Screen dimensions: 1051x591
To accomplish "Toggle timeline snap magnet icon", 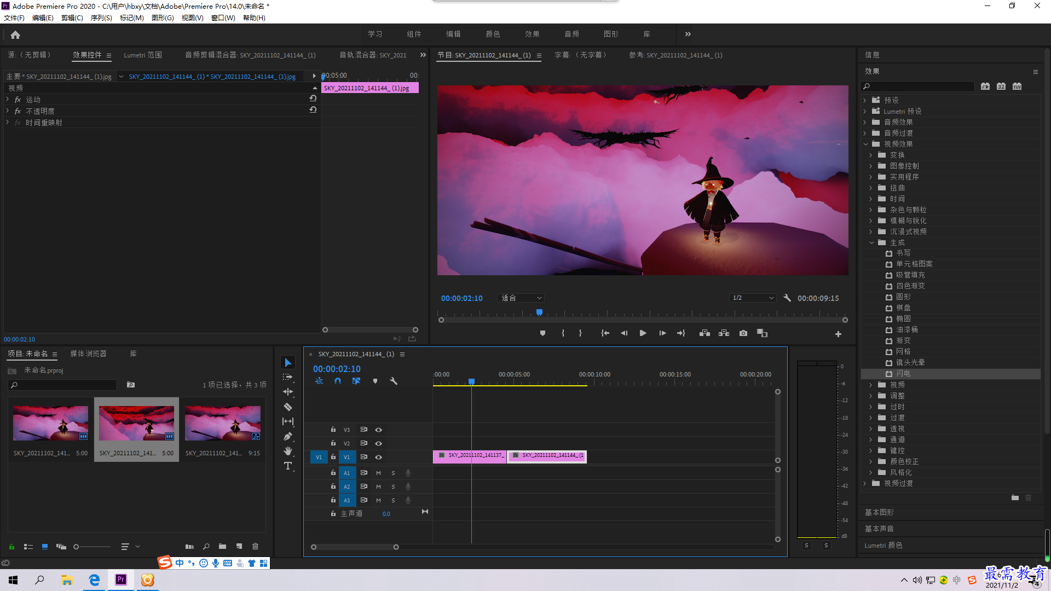I will [338, 381].
